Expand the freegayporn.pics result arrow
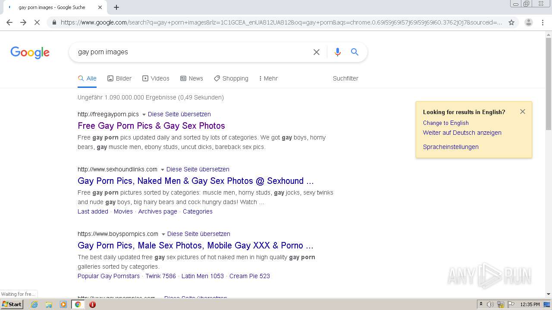 pyautogui.click(x=144, y=115)
